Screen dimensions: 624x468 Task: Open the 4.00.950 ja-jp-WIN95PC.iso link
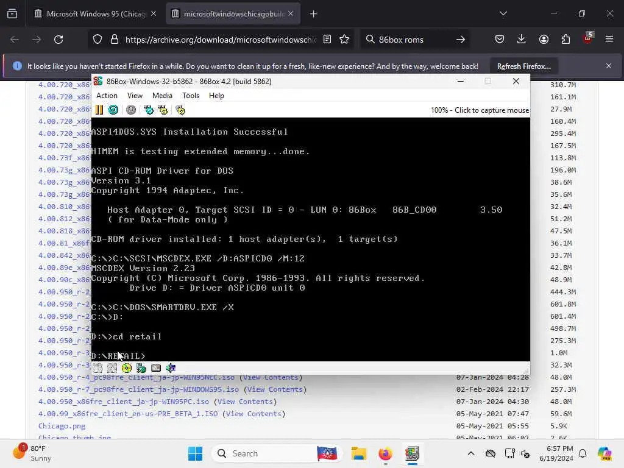tap(124, 402)
